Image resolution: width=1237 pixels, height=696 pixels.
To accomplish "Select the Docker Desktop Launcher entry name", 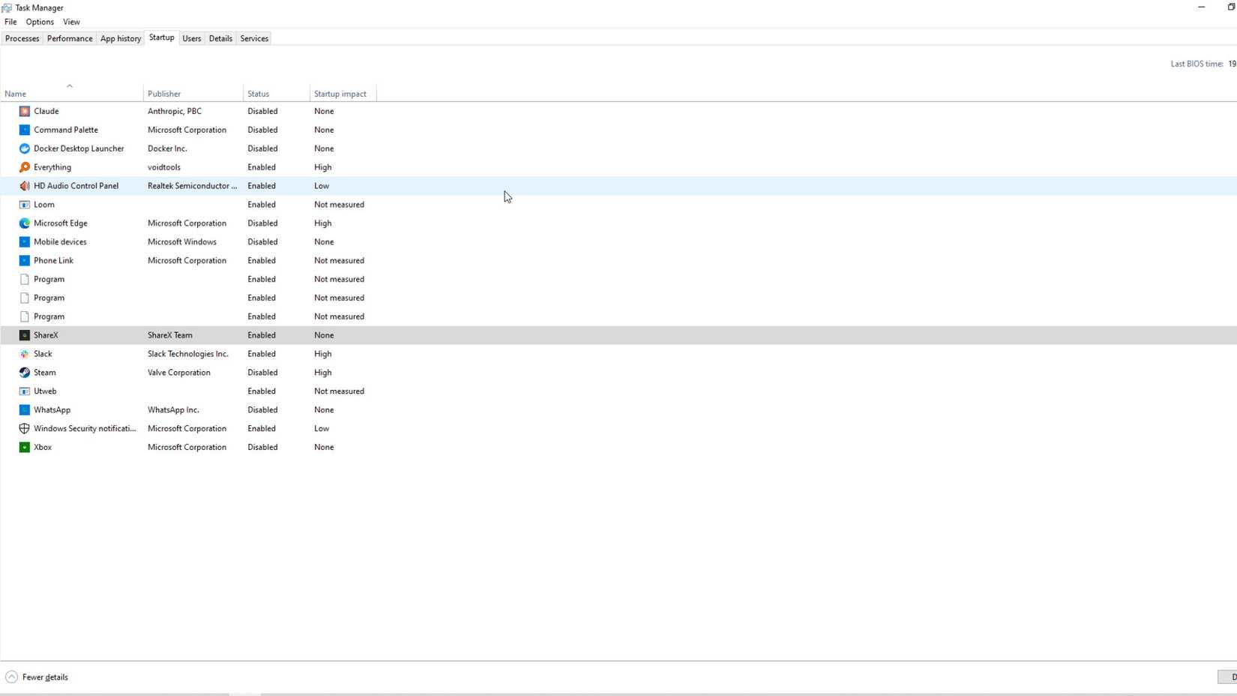I will pyautogui.click(x=79, y=148).
